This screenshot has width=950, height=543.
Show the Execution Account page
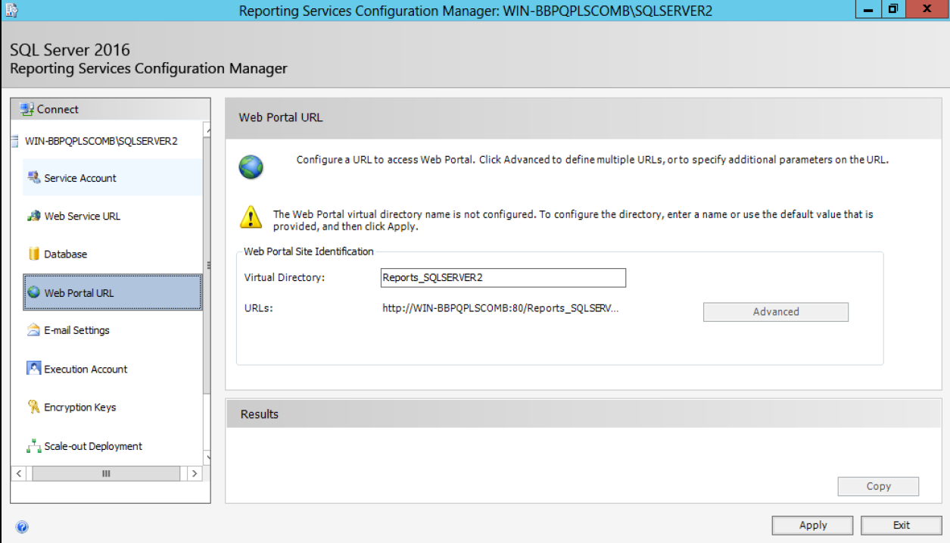click(x=113, y=369)
